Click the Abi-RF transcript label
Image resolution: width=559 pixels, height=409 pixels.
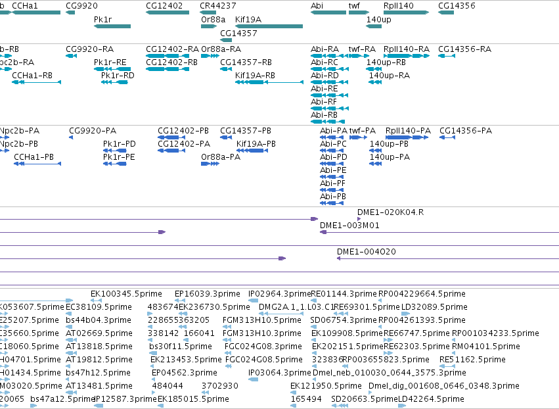pos(324,102)
